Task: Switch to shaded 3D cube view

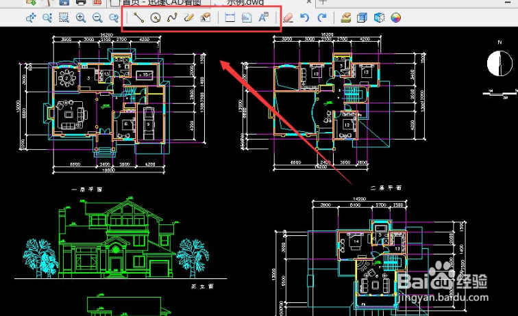Action: point(379,18)
